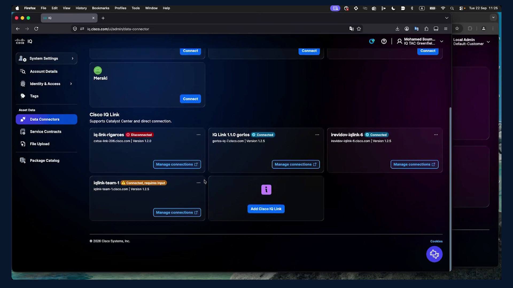This screenshot has width=513, height=288.
Task: Click the feedback thumbs floating button
Action: pyautogui.click(x=434, y=254)
